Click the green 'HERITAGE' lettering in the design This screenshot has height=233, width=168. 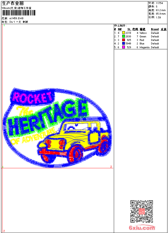pyautogui.click(x=48, y=118)
